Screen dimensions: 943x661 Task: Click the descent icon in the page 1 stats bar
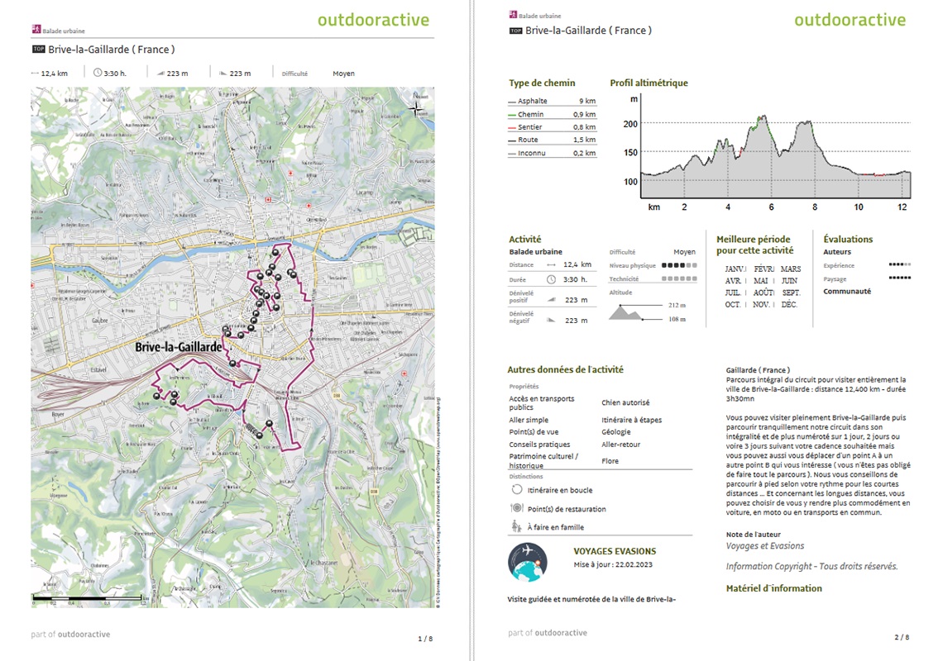pyautogui.click(x=223, y=74)
